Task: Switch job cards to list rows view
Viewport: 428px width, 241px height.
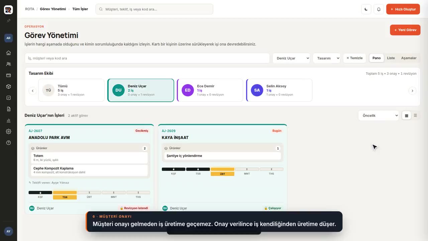Action: click(x=415, y=115)
